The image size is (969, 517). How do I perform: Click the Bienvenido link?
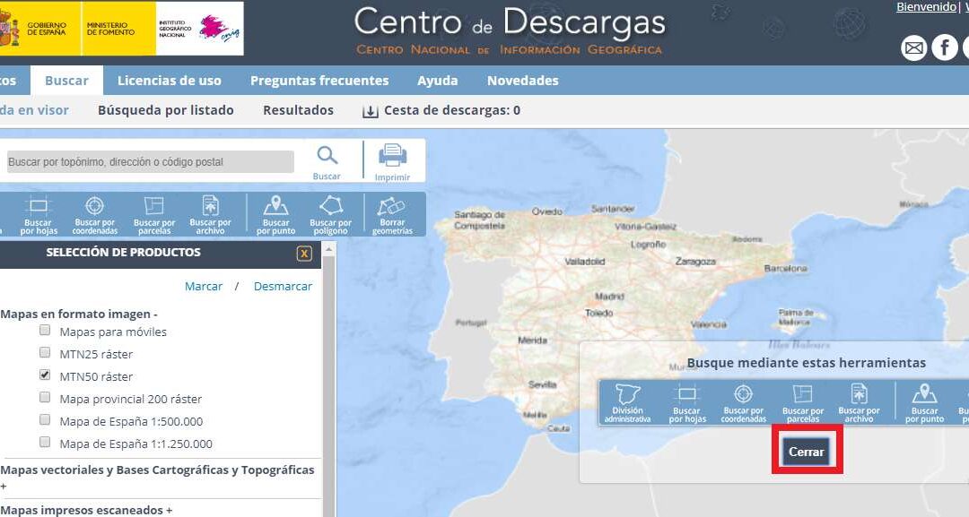coord(926,7)
